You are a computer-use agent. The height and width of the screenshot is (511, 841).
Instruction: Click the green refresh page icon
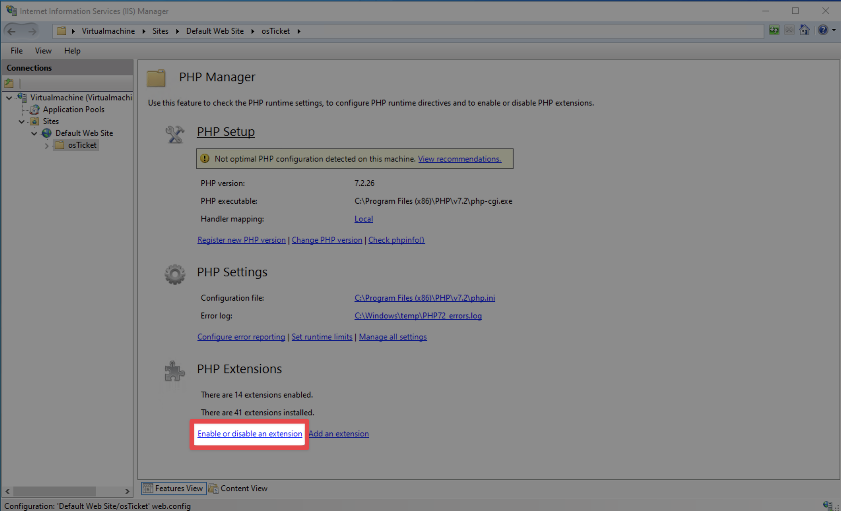tap(774, 30)
